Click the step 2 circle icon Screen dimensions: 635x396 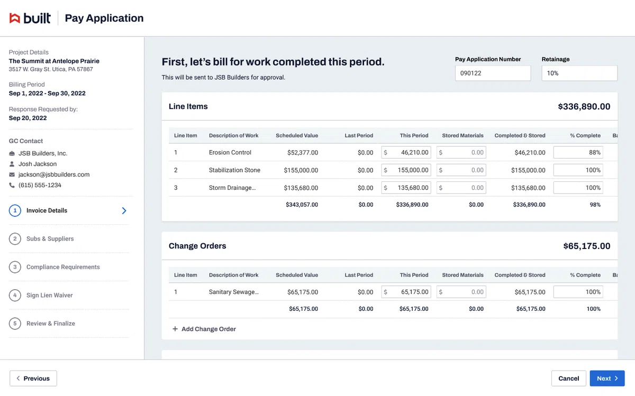(15, 239)
